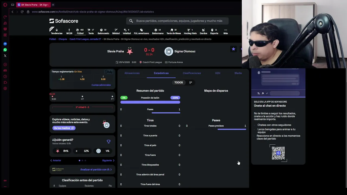Viewport: 347px width, 195px height.
Task: Open sidebar Settings gear icon
Action: pyautogui.click(x=5, y=88)
